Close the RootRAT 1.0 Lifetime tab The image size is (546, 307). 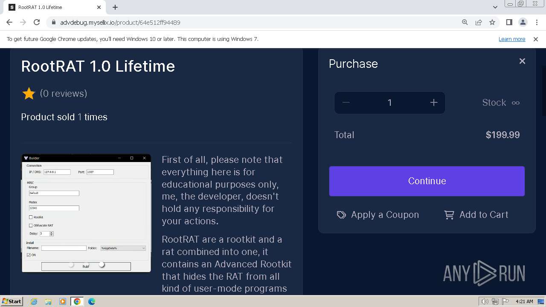tap(99, 7)
